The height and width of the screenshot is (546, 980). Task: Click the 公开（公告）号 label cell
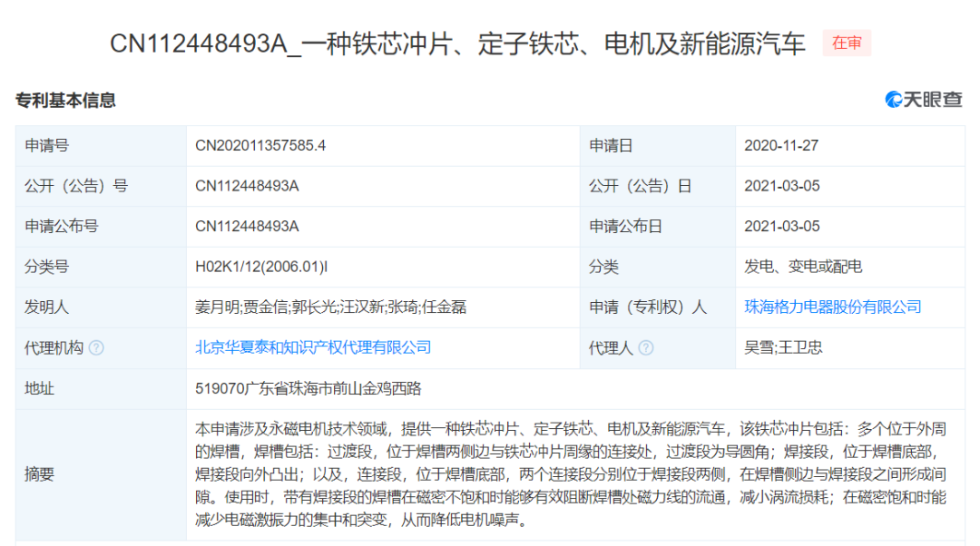click(102, 186)
